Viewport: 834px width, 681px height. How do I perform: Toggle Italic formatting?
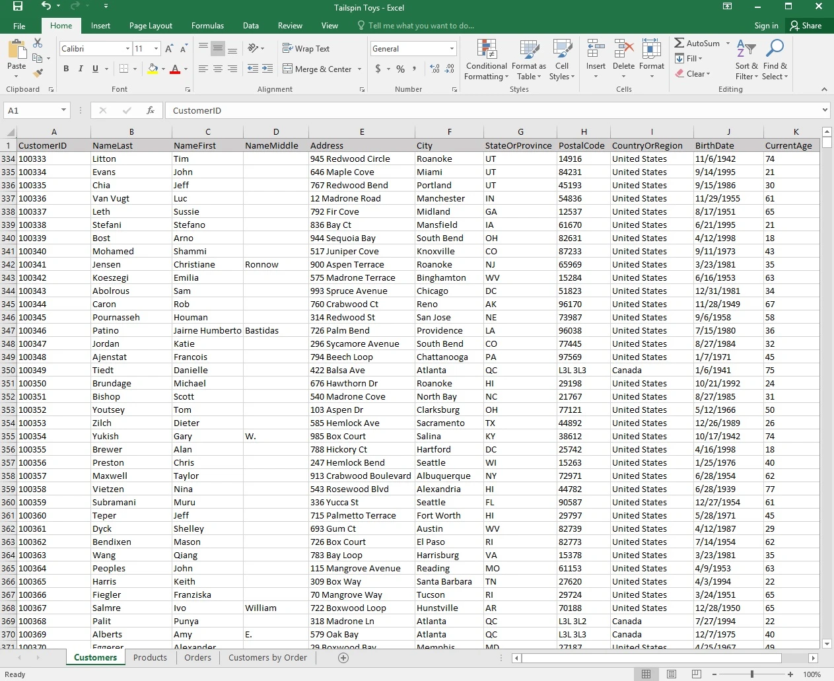tap(81, 69)
